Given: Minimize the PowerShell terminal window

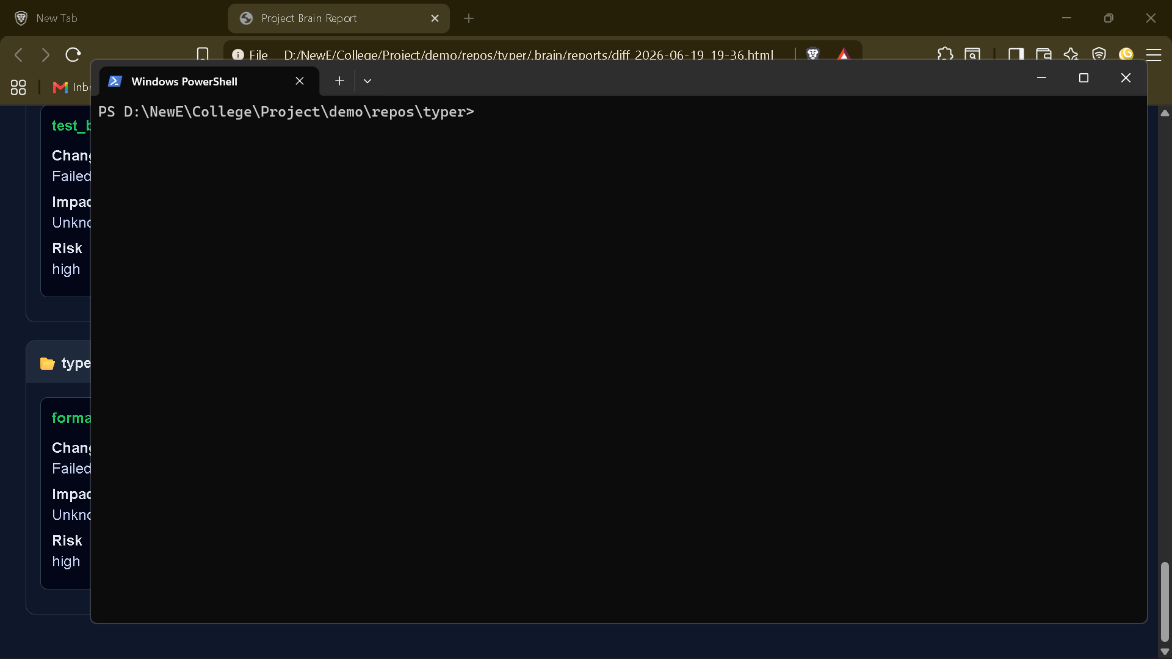Looking at the screenshot, I should 1042,77.
